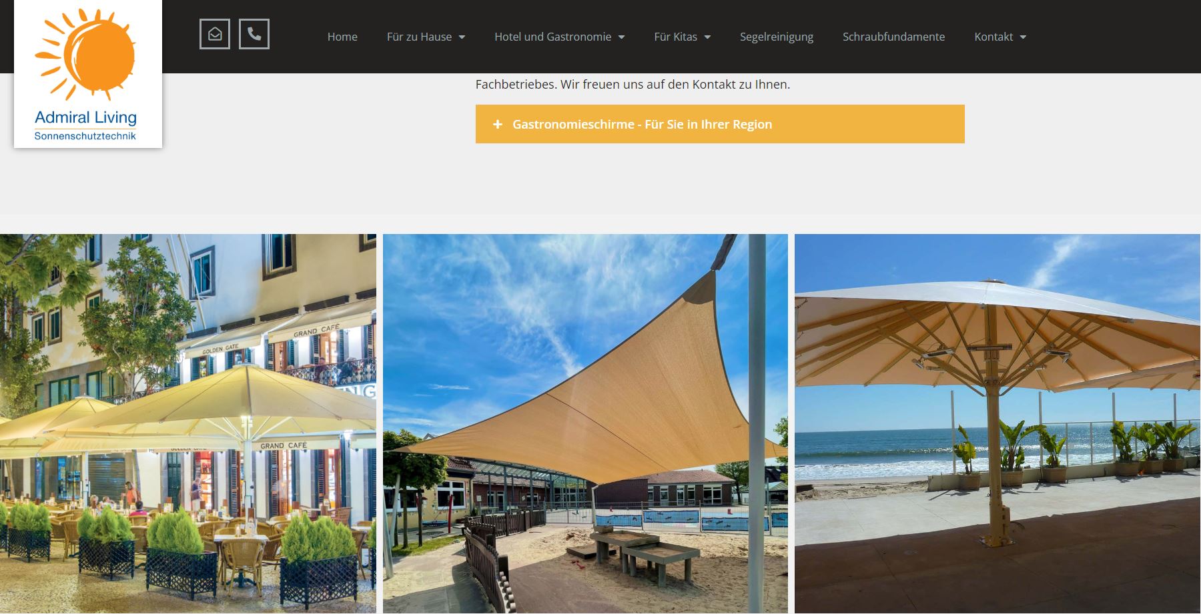Click the plus icon on Gastronomieschirme accordion
The width and height of the screenshot is (1201, 614).
(x=497, y=124)
